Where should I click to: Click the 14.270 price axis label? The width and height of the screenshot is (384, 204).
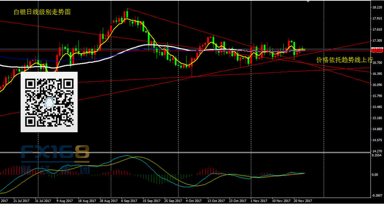pyautogui.click(x=376, y=151)
